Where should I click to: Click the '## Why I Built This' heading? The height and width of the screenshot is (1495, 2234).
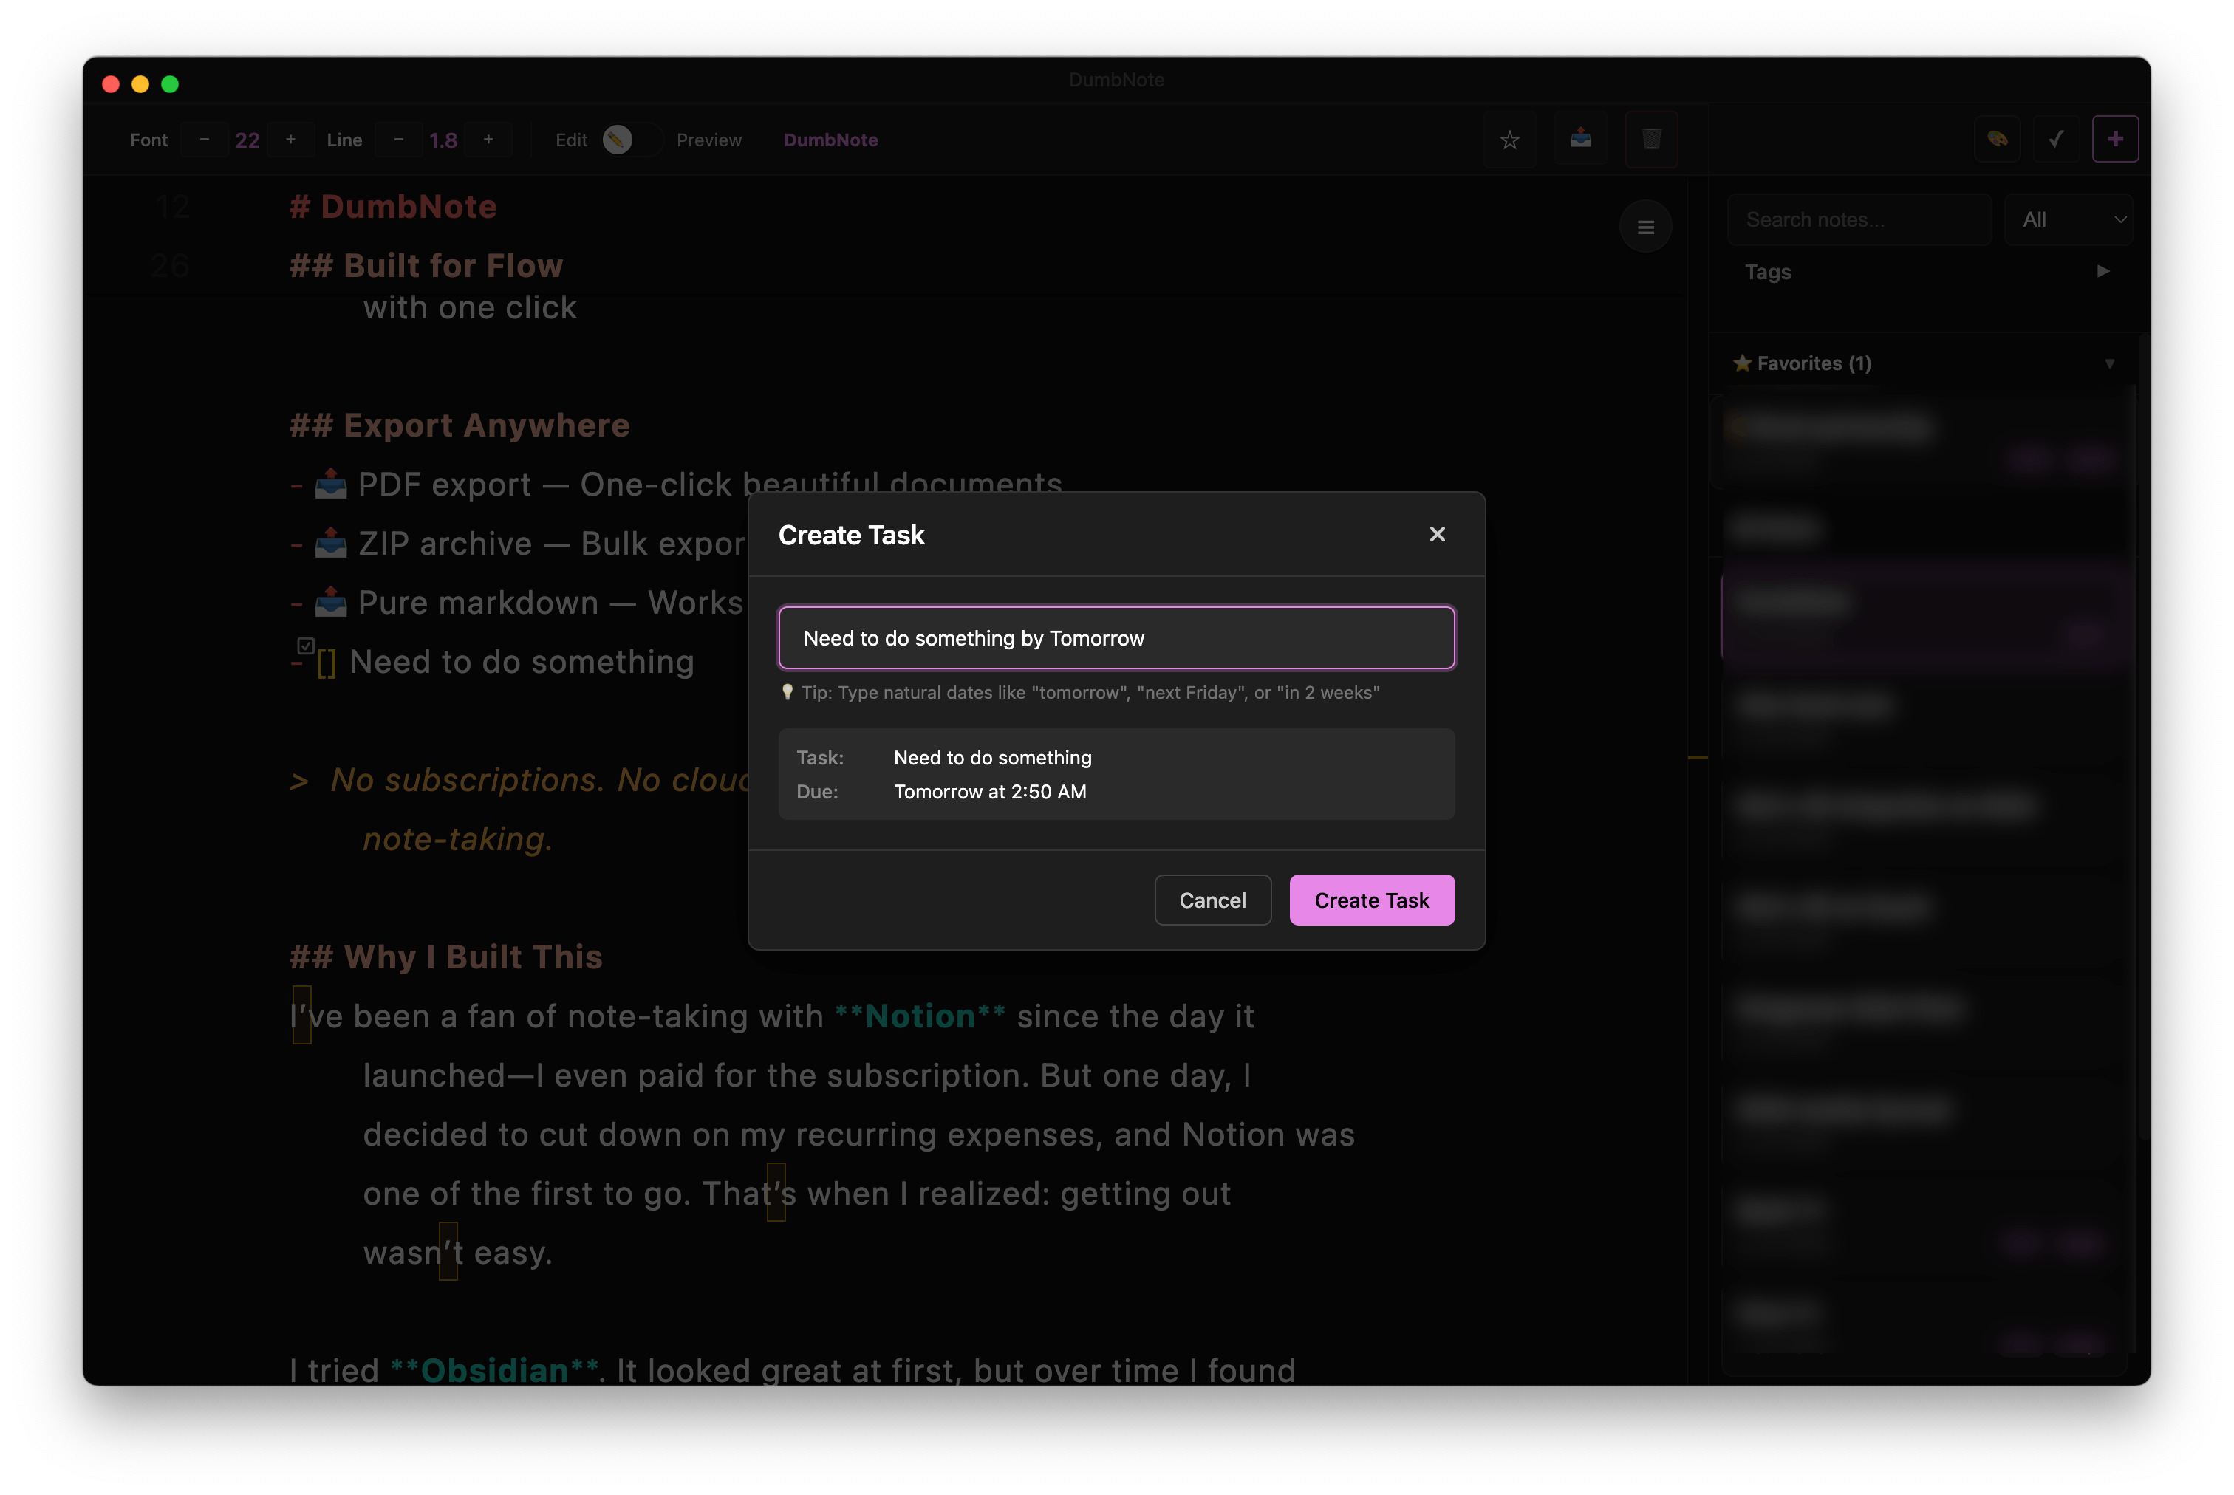[446, 957]
